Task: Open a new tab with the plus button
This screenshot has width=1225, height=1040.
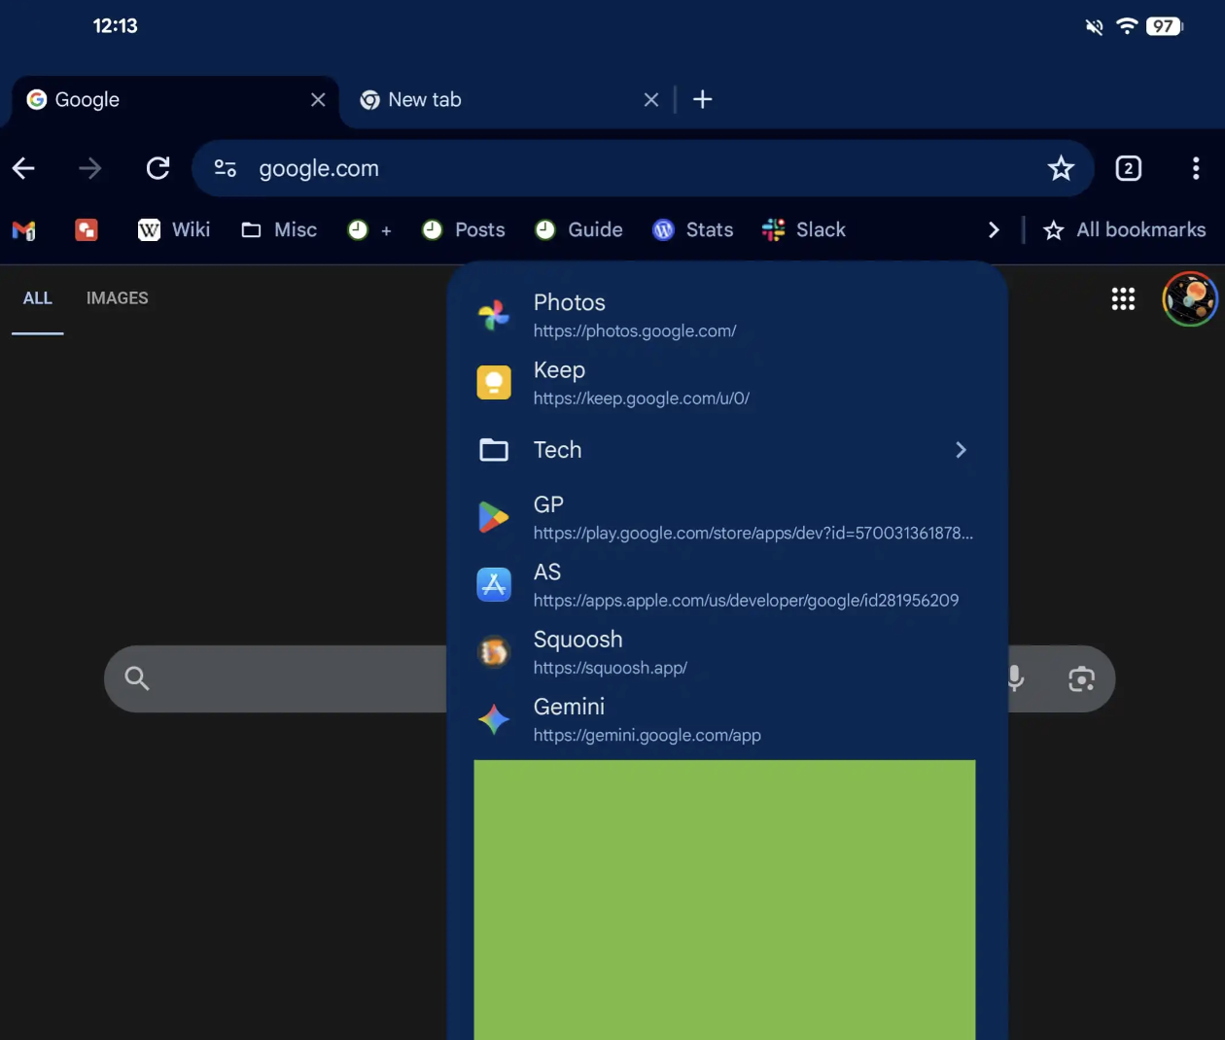Action: click(x=703, y=99)
